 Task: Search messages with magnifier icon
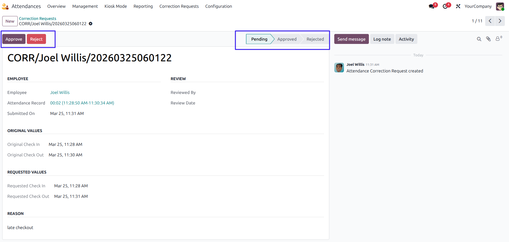pos(479,39)
